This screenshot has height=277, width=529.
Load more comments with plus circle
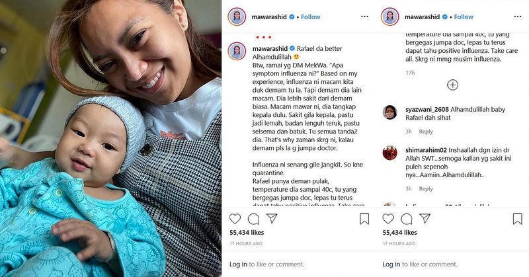pos(453,85)
